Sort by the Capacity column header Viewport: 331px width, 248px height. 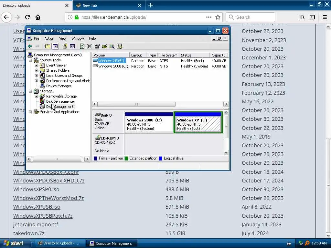(219, 55)
